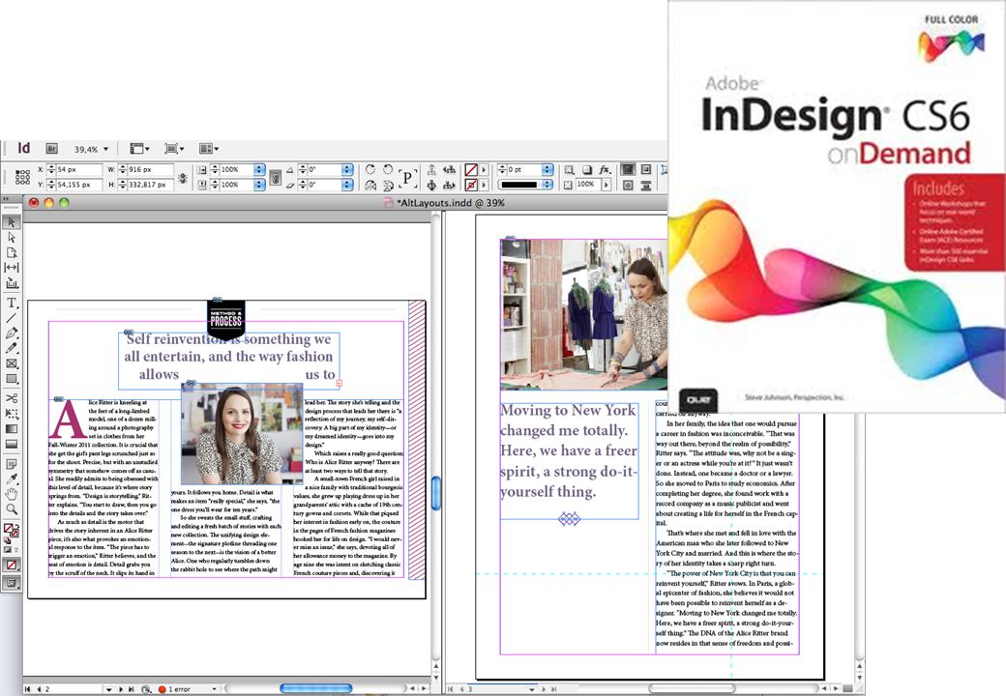Image resolution: width=1006 pixels, height=696 pixels.
Task: Click the Id application icon
Action: (x=24, y=148)
